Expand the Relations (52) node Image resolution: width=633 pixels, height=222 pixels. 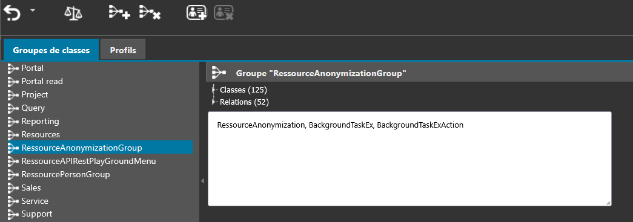click(214, 102)
